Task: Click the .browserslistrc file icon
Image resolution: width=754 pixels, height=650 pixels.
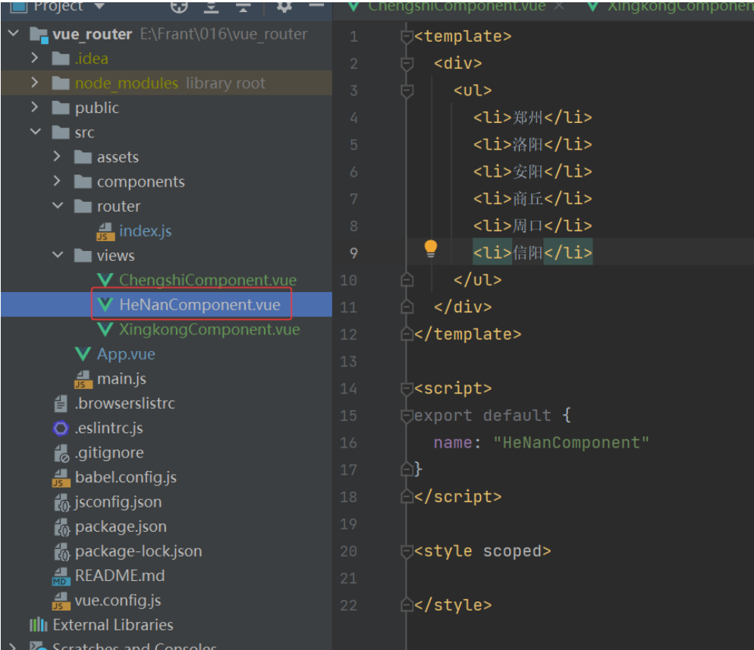Action: (x=61, y=404)
